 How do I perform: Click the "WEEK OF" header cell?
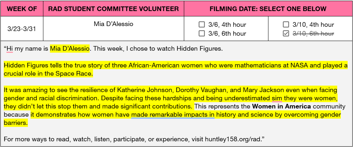[22, 9]
